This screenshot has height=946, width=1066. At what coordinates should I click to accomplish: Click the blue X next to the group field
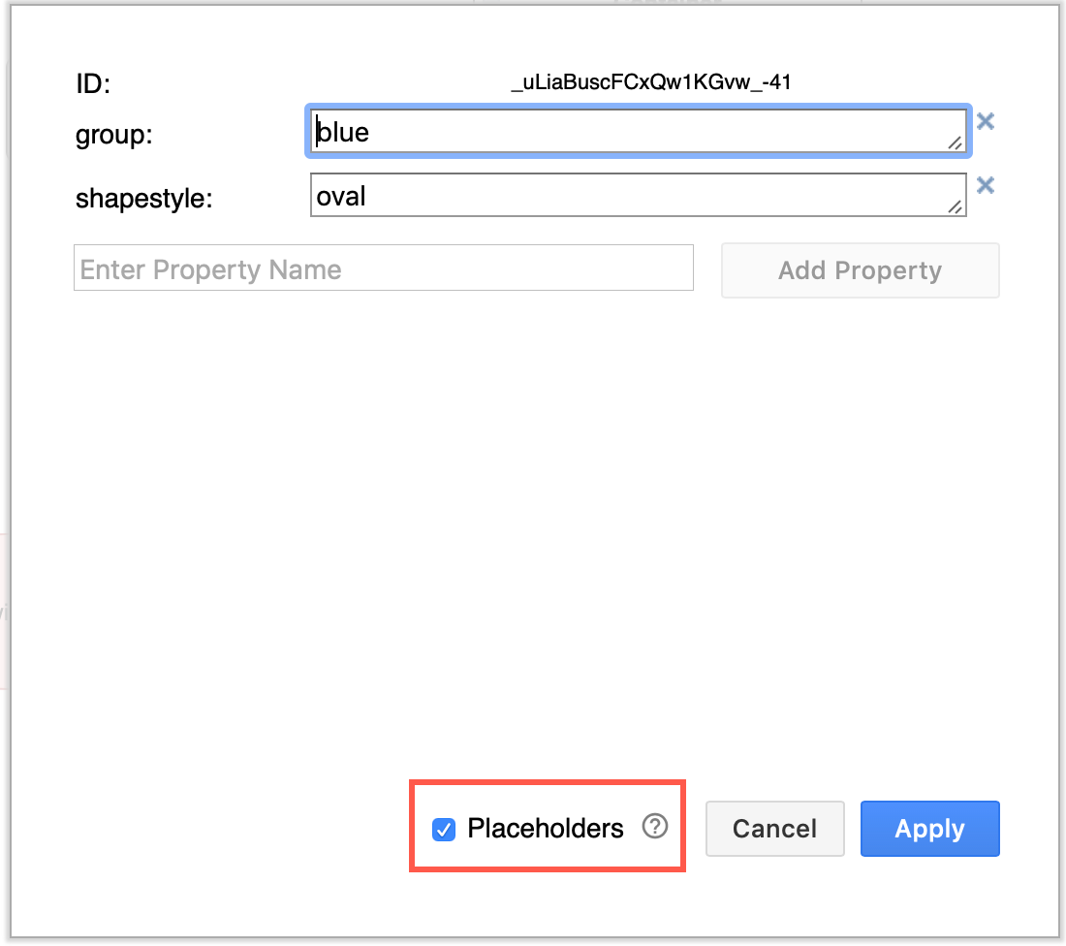point(985,120)
